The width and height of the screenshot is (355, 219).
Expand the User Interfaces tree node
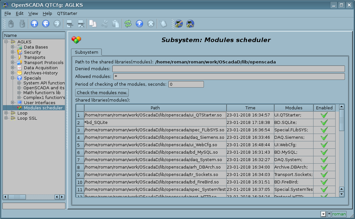click(x=12, y=102)
